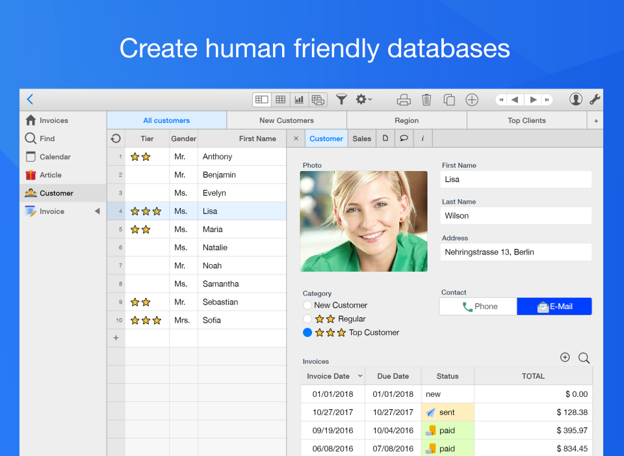
Task: Go to the next record arrow
Action: (533, 100)
